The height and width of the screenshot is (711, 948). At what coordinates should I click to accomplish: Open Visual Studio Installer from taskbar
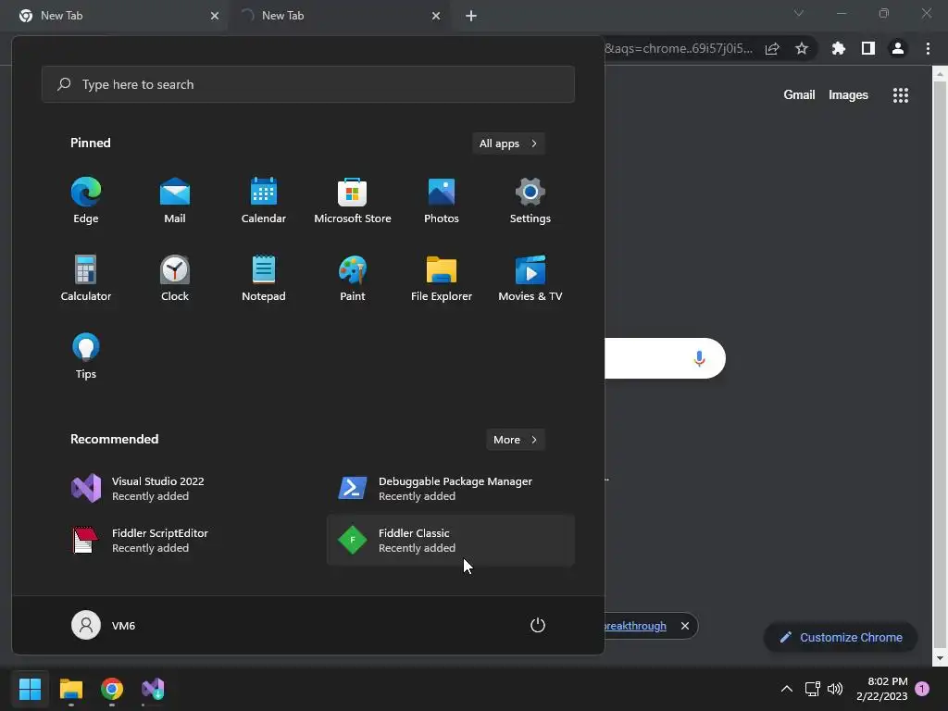153,689
